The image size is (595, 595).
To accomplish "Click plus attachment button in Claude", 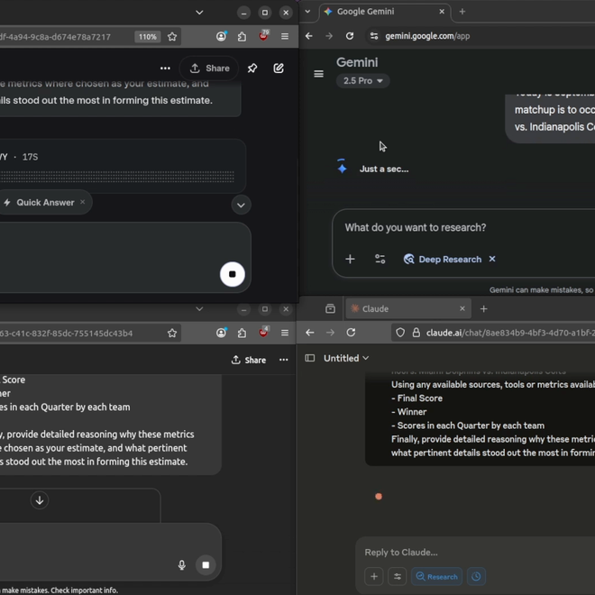I will 374,576.
